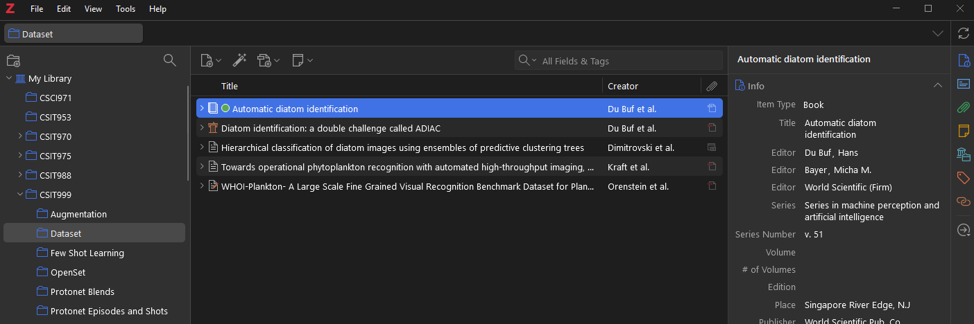Open the New Collection icon
Screen dimensions: 974x324
coord(13,60)
